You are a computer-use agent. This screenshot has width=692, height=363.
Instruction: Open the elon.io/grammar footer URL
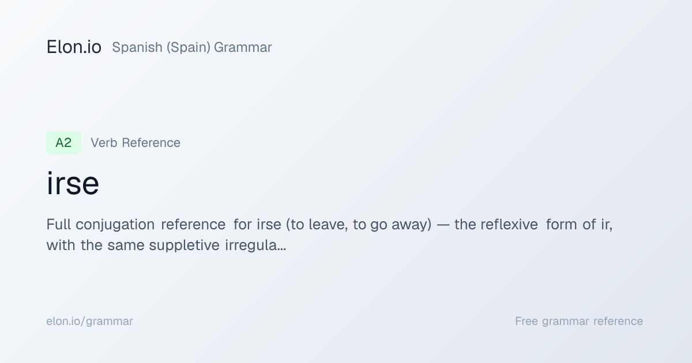89,322
